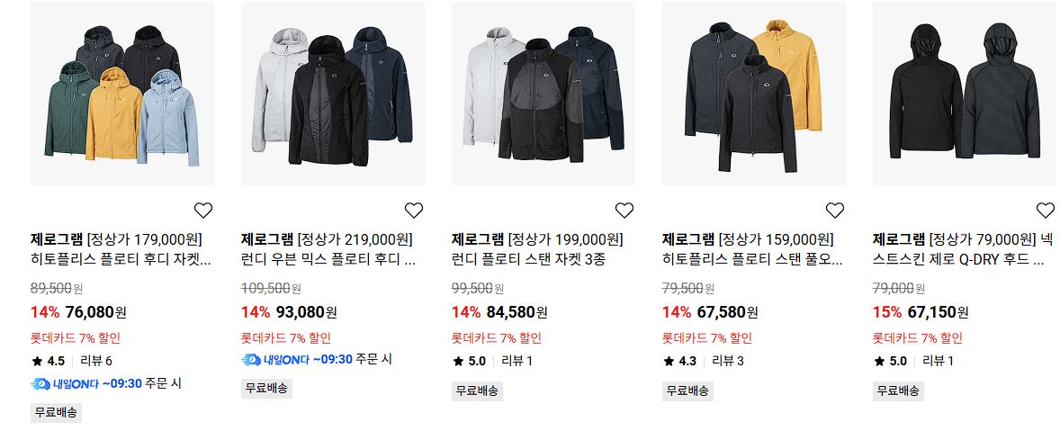Open five-color hoodie jacket product image
Image resolution: width=1060 pixels, height=440 pixels.
(122, 94)
